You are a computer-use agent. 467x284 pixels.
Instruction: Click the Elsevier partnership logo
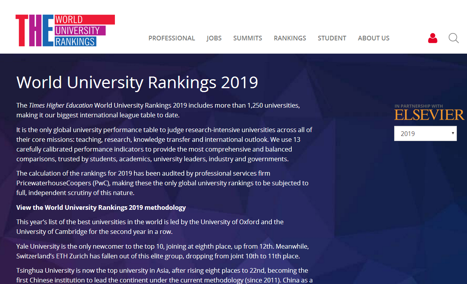(x=429, y=115)
